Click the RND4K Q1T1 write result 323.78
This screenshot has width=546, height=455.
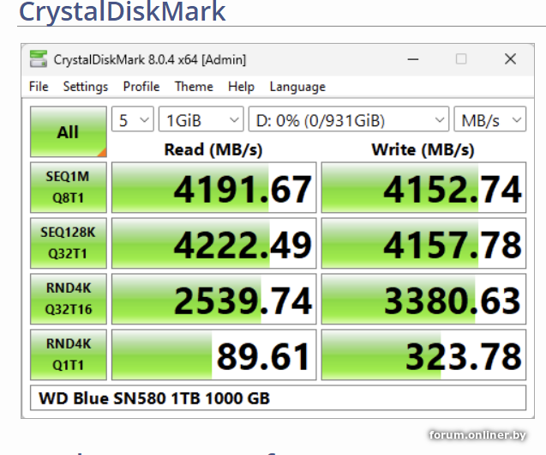423,355
